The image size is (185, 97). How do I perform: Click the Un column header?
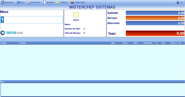click(180, 43)
